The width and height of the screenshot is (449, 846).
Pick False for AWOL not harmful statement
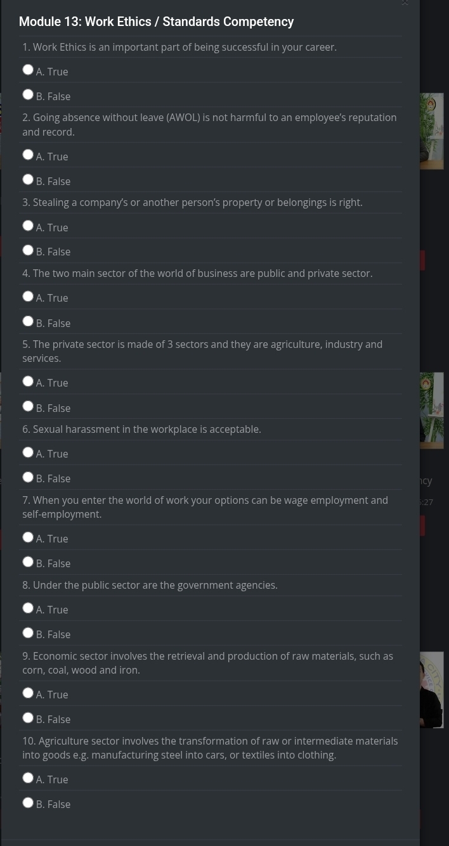28,179
